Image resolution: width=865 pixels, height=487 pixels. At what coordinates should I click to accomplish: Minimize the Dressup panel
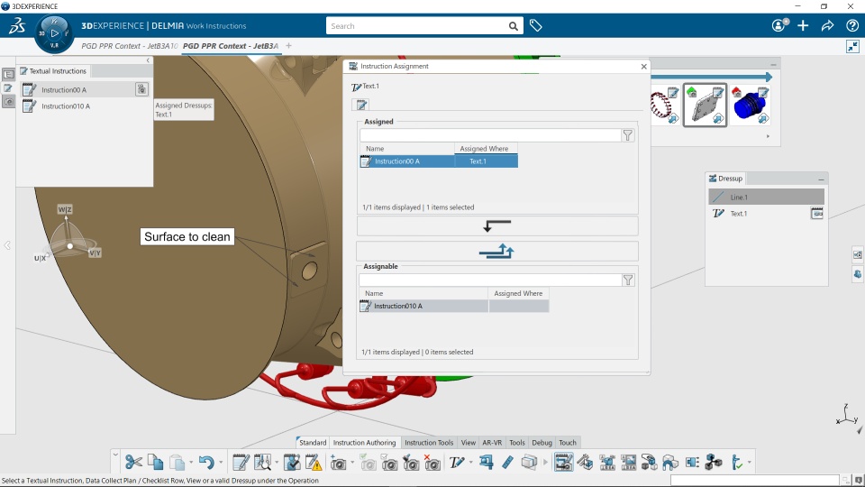coord(821,179)
